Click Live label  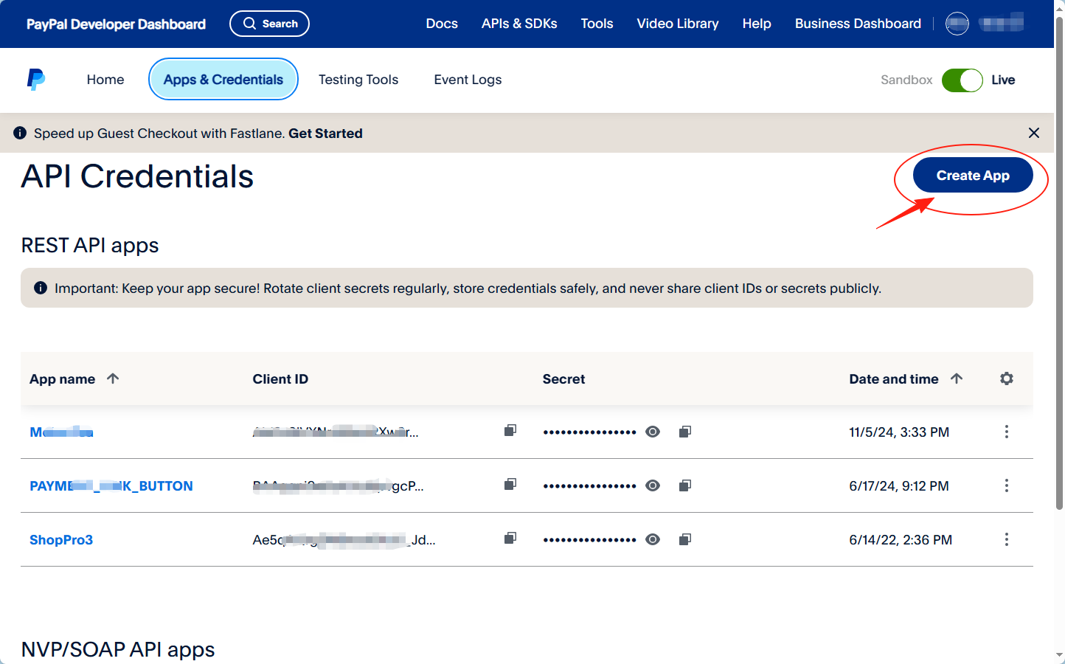(x=1003, y=80)
